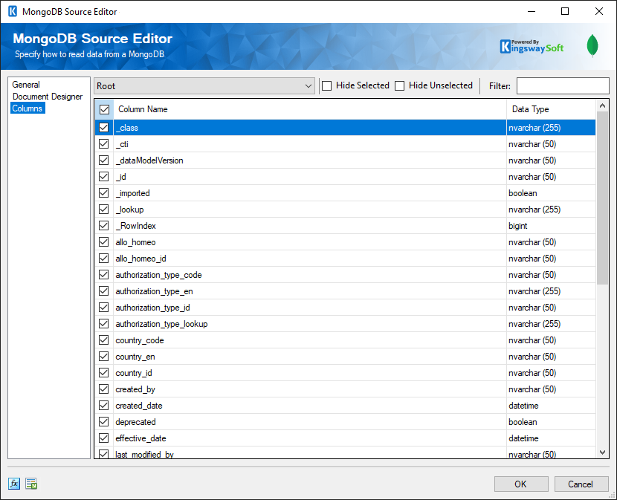Uncheck the _RowIndex column checkbox
617x500 pixels.
click(x=104, y=225)
